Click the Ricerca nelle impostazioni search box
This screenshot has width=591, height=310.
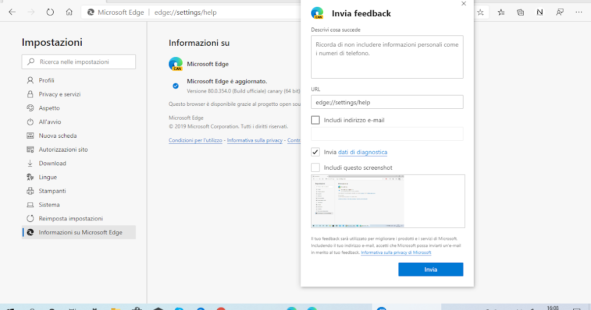pyautogui.click(x=79, y=62)
